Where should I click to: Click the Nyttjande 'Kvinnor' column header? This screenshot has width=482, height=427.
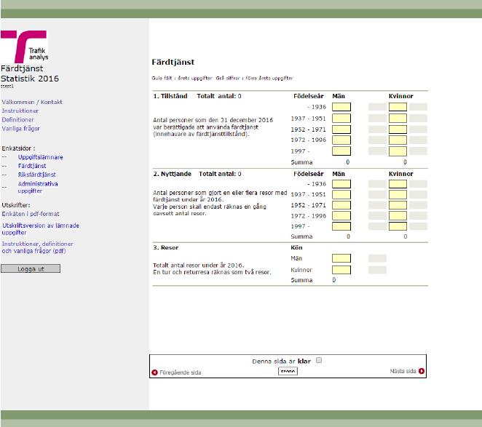click(x=401, y=174)
